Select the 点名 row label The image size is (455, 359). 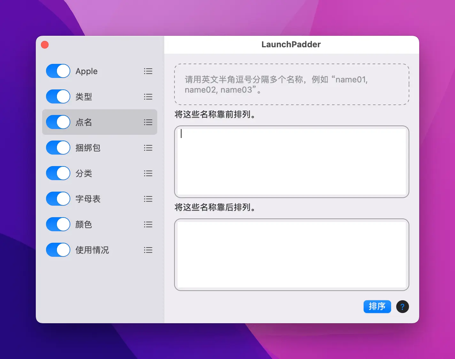[x=84, y=122]
